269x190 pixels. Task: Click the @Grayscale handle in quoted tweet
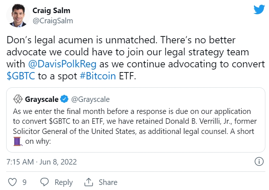(x=90, y=99)
